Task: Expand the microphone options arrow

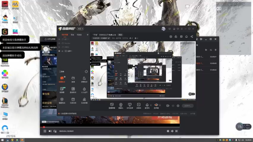Action: [151, 105]
